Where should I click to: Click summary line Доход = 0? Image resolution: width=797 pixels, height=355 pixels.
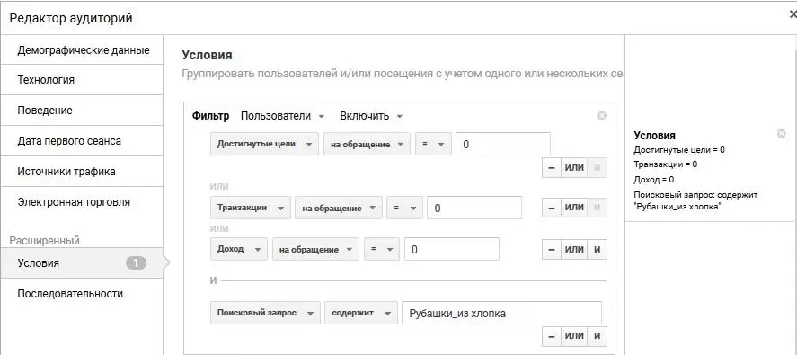653,179
